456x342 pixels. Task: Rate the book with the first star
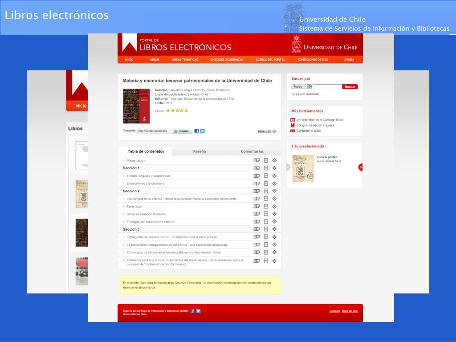tap(168, 110)
